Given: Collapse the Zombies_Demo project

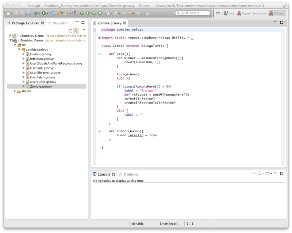Looking at the screenshot, I should coord(10,40).
